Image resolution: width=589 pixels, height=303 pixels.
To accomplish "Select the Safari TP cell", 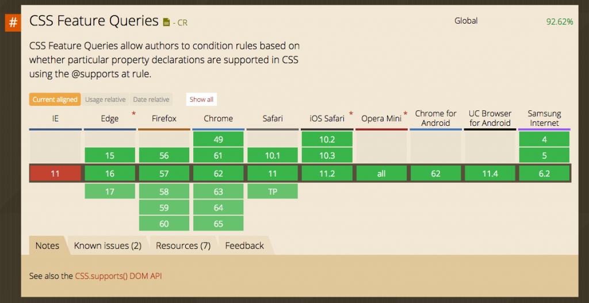I will tap(273, 191).
